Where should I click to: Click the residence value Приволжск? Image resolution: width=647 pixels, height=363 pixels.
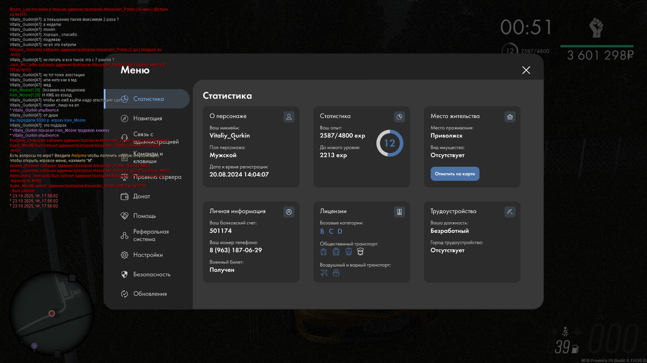(x=446, y=136)
